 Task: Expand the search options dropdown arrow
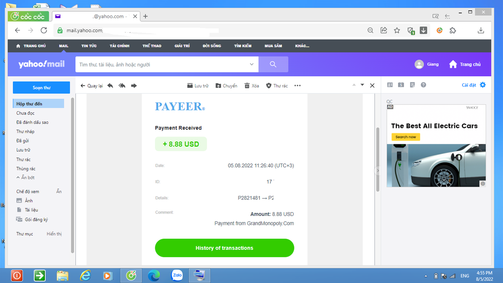[x=252, y=64]
